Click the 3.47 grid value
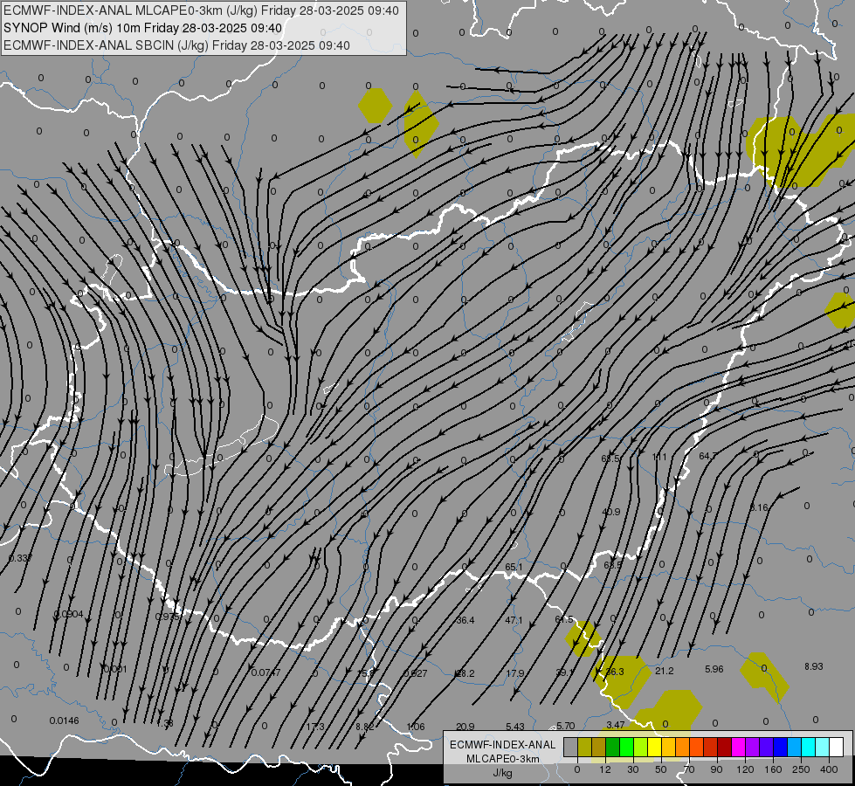 tap(615, 725)
